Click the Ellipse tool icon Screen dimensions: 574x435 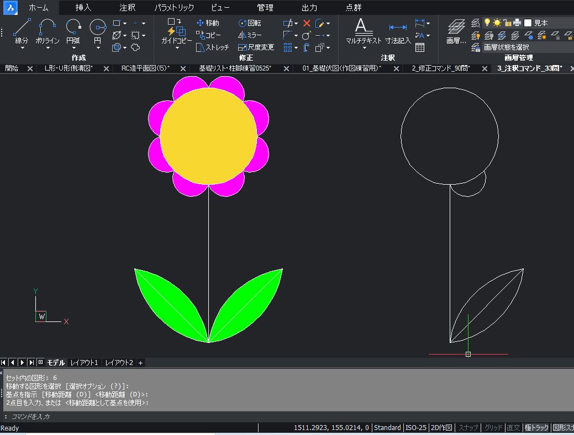pyautogui.click(x=117, y=35)
